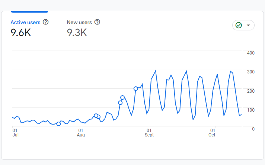
Task: Click the 300 y-axis label
Action: pyautogui.click(x=250, y=72)
